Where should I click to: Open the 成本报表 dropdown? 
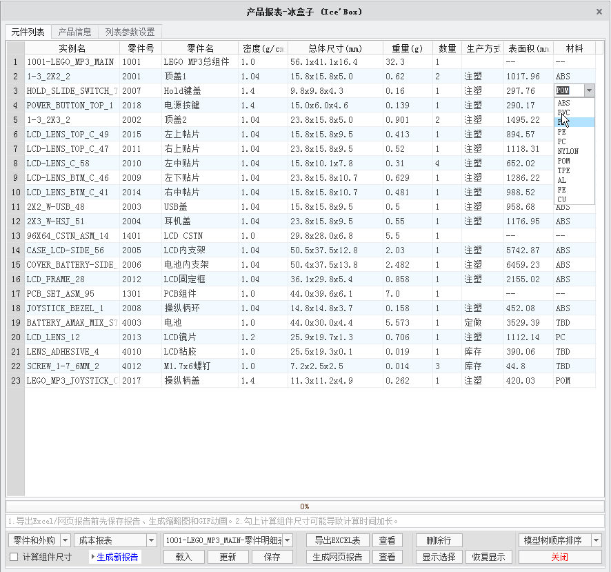tap(152, 540)
